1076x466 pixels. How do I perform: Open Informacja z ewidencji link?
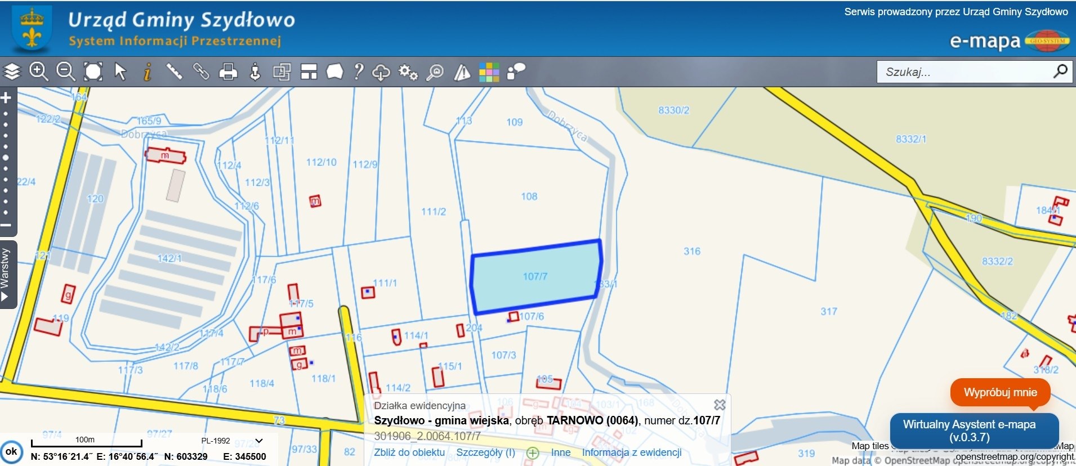tap(631, 452)
